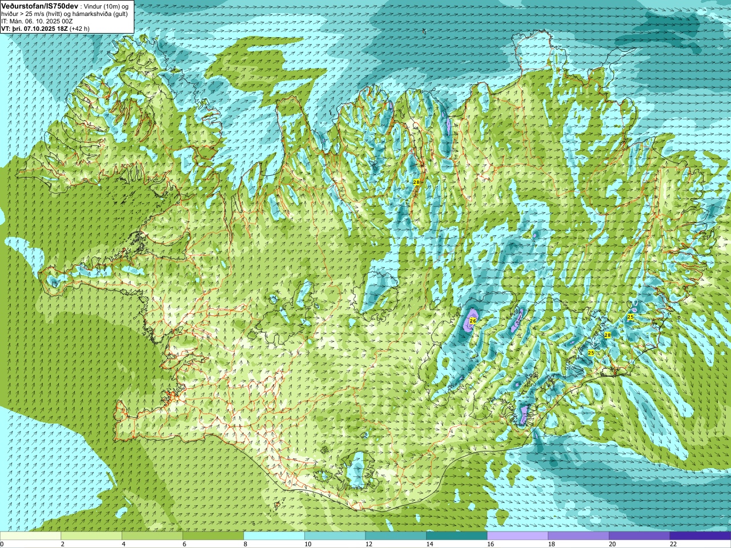
Task: Click the legend scale value "6"
Action: pos(184,545)
